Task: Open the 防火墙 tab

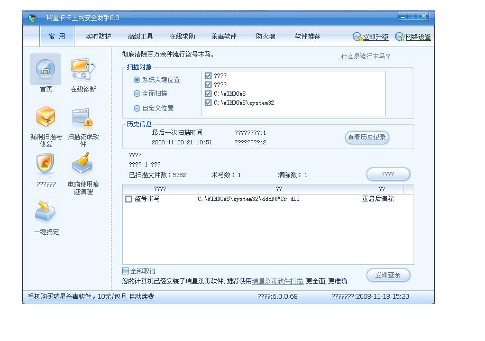Action: tap(266, 36)
